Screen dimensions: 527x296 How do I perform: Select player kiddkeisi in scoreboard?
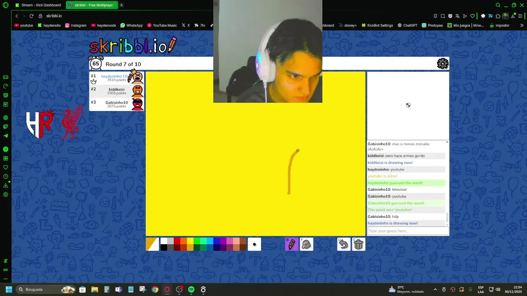[117, 91]
